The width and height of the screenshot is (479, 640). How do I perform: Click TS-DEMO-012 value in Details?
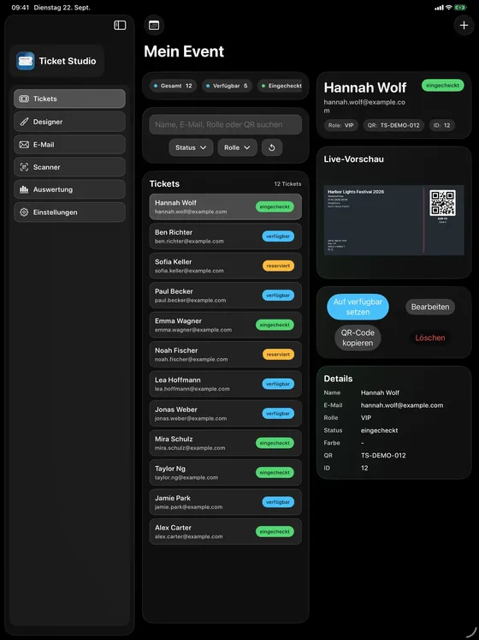[x=383, y=456]
